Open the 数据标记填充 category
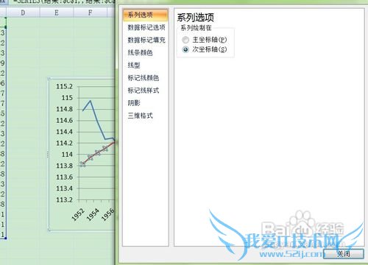 146,40
